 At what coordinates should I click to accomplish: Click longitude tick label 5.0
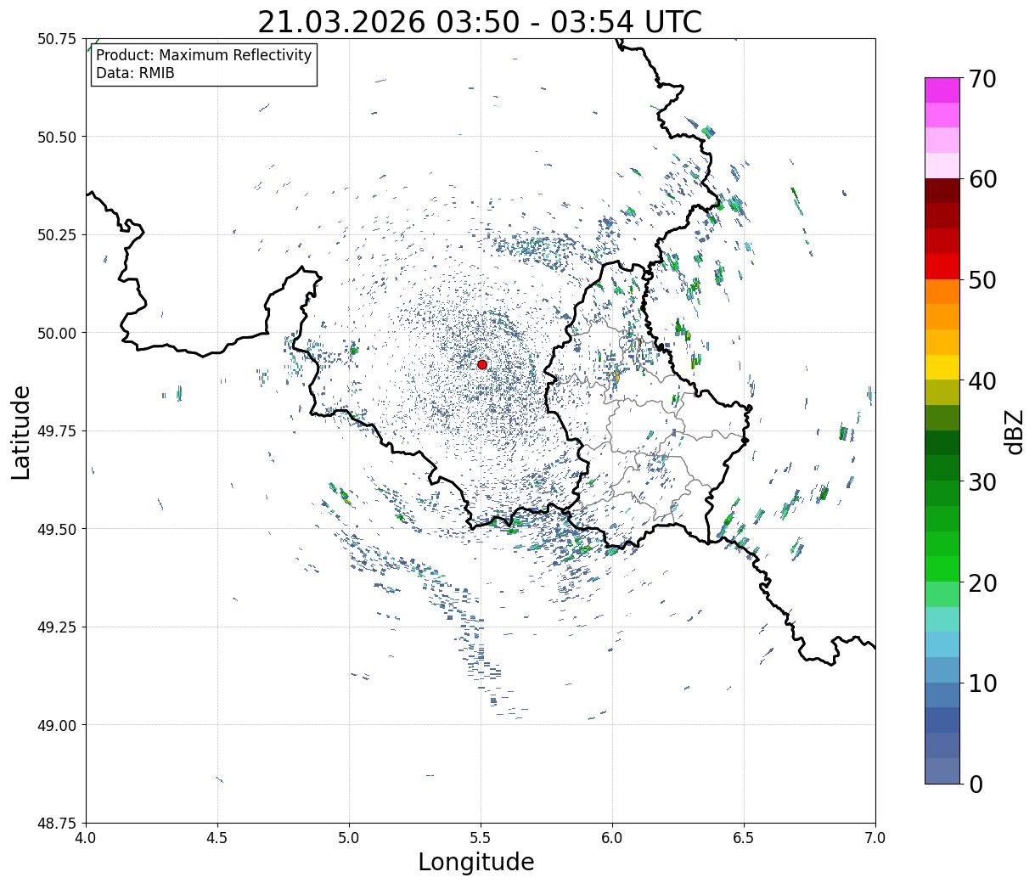(349, 838)
